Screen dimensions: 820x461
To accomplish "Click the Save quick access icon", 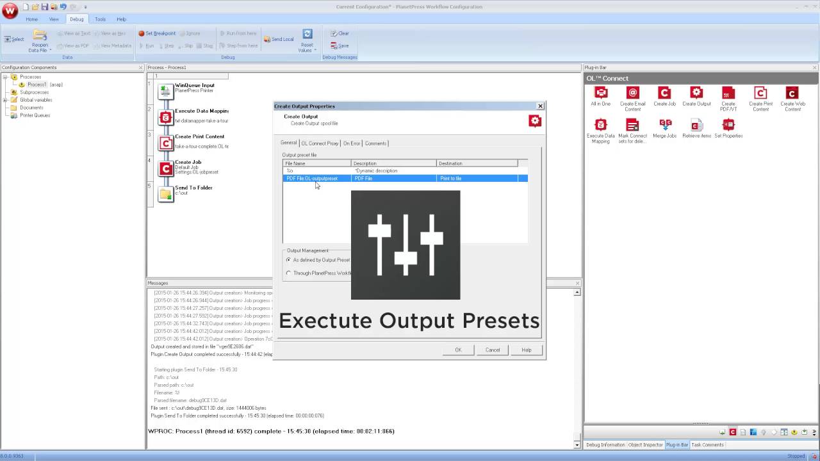I will (x=44, y=6).
